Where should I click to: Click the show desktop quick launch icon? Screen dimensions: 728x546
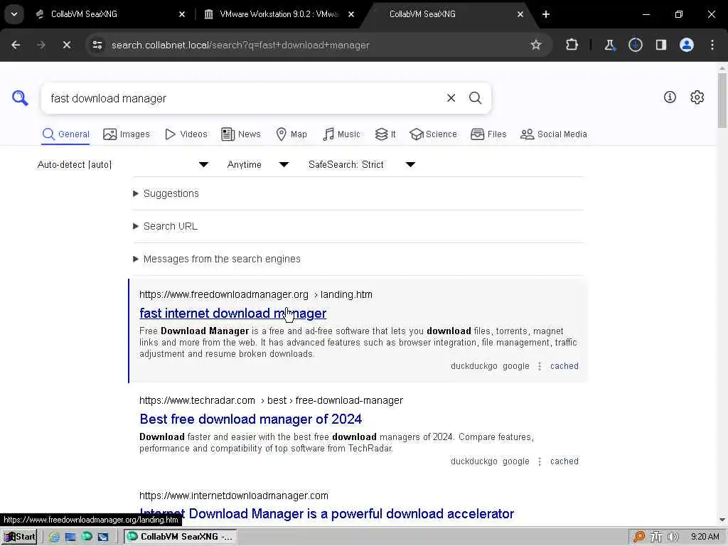70,537
